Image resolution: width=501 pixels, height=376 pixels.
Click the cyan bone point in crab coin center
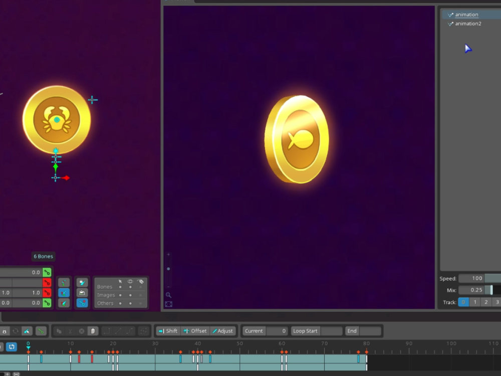pyautogui.click(x=57, y=120)
